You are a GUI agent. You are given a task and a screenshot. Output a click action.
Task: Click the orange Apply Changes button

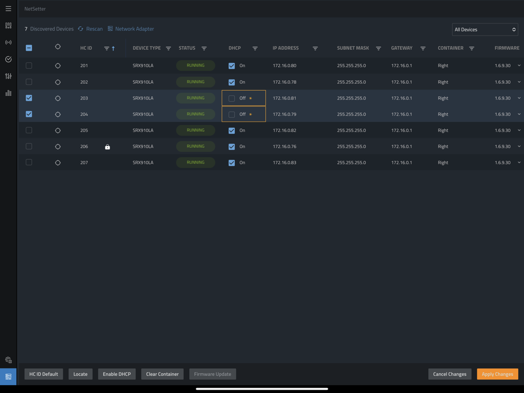[497, 374]
